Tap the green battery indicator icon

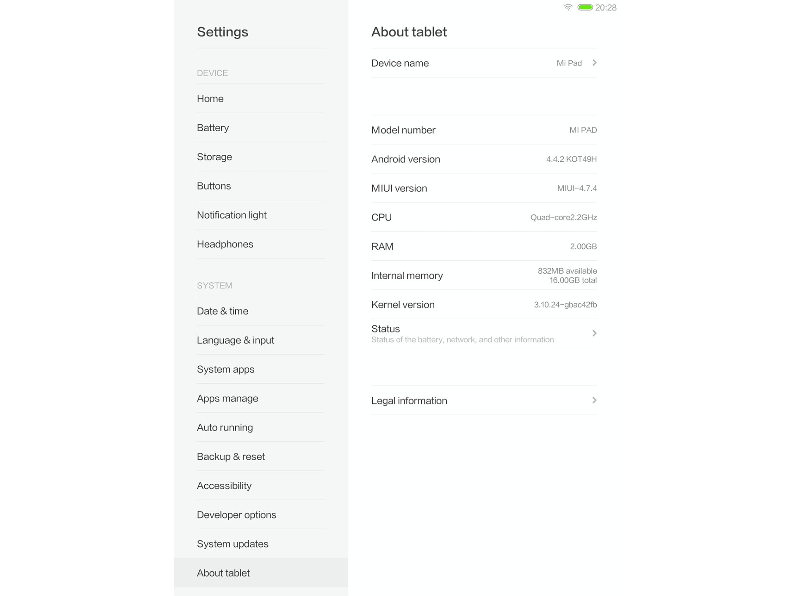tap(585, 7)
